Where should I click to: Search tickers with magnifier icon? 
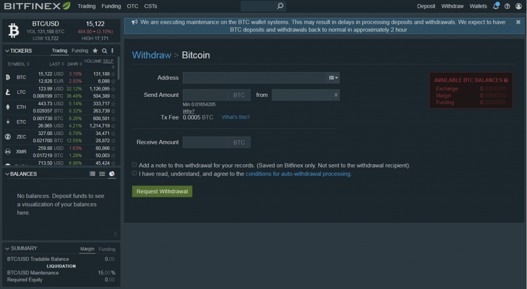click(104, 51)
